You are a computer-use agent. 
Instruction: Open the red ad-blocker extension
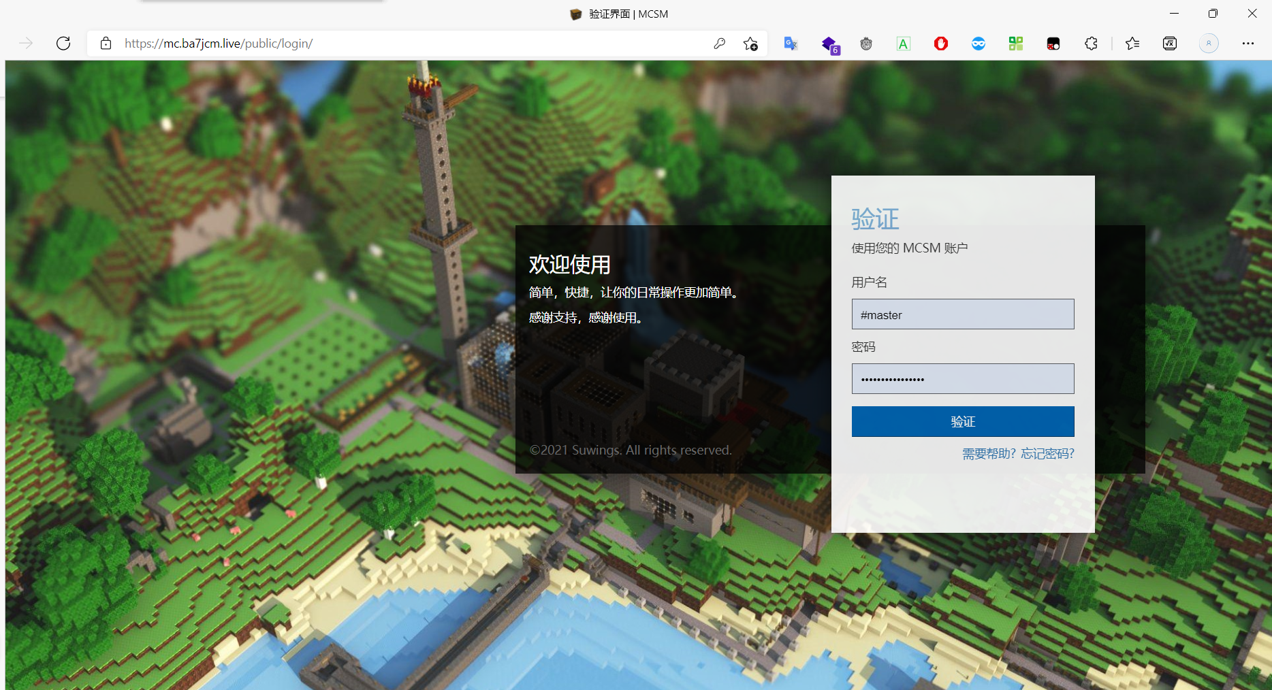tap(941, 44)
